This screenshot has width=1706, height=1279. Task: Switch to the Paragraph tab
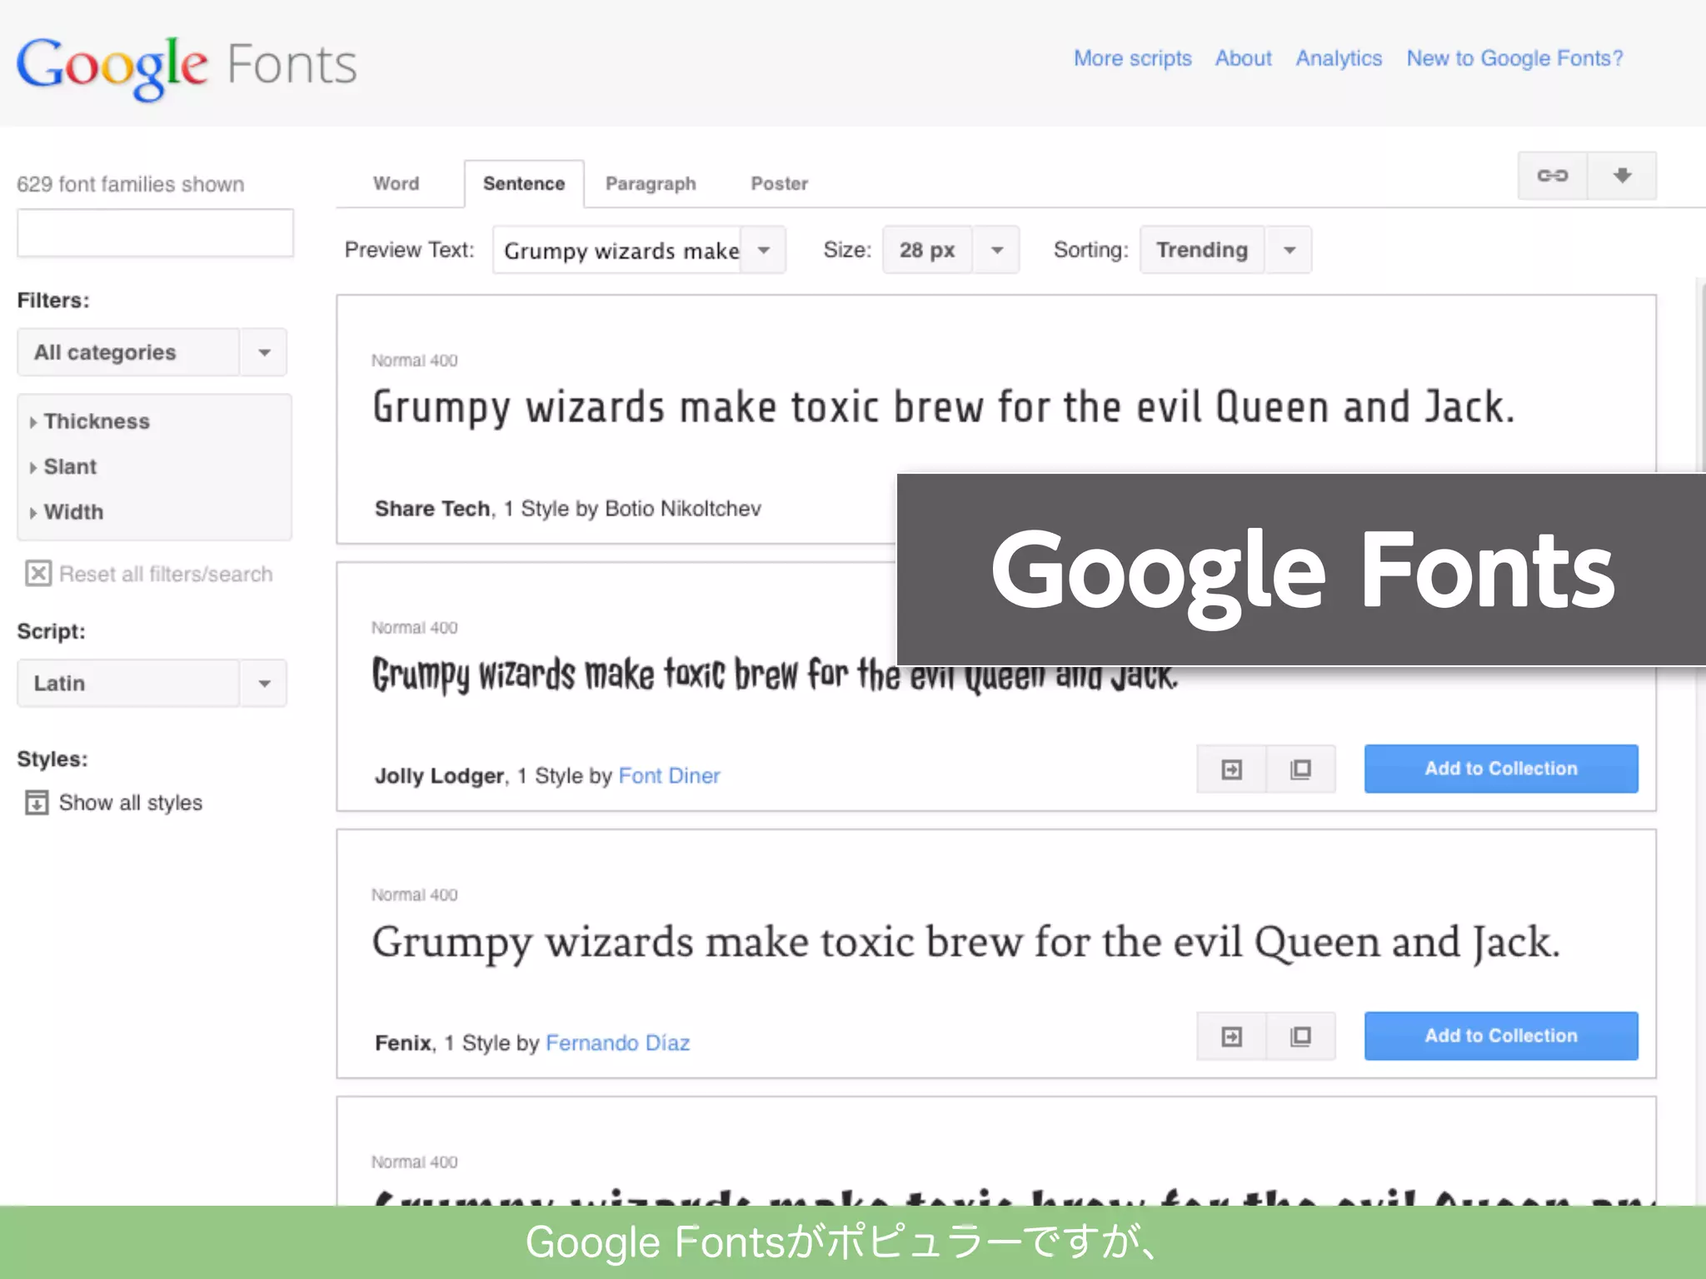click(x=651, y=183)
